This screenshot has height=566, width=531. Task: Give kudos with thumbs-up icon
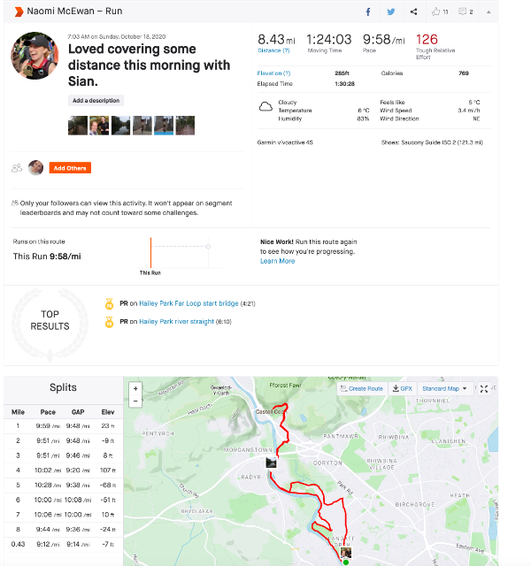pos(436,11)
